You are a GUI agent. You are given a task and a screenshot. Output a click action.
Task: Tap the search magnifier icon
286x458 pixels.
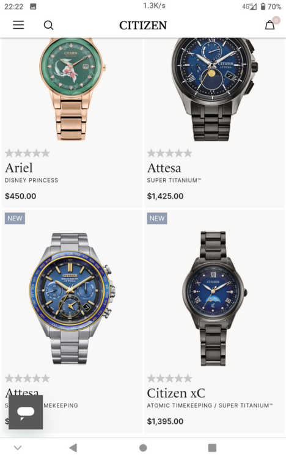[48, 26]
